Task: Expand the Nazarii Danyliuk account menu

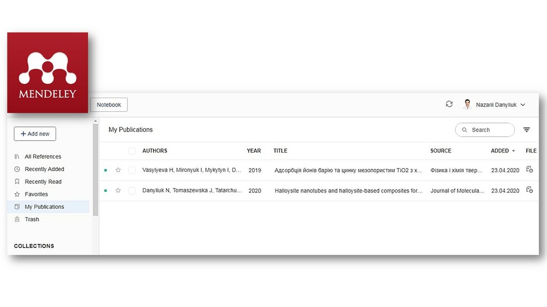Action: (522, 105)
